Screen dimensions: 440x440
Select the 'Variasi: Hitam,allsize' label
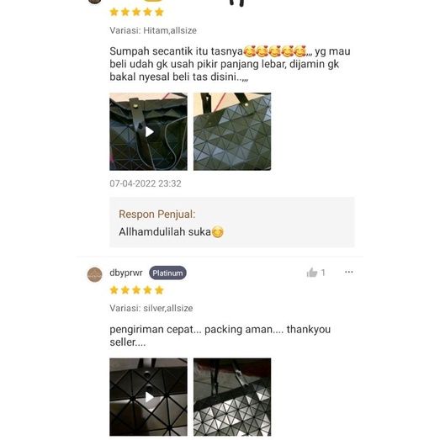pyautogui.click(x=153, y=30)
